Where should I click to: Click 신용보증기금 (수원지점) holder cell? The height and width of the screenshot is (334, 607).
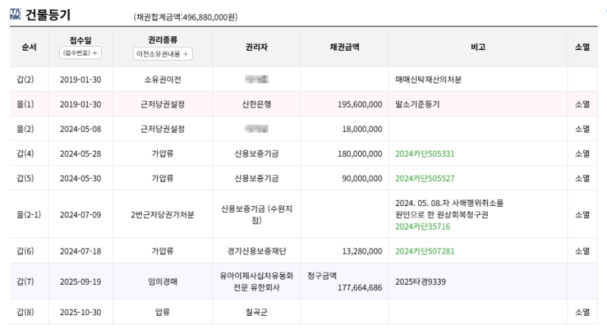(256, 214)
